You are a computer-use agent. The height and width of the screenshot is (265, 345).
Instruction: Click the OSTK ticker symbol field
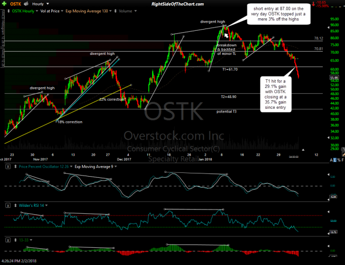tap(16, 4)
